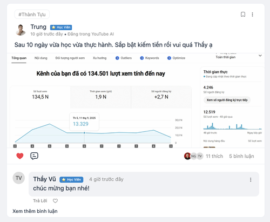Open the post options three-dot menu
The image size is (270, 222).
tap(252, 15)
